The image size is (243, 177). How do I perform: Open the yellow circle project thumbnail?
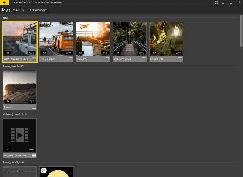tap(57, 172)
